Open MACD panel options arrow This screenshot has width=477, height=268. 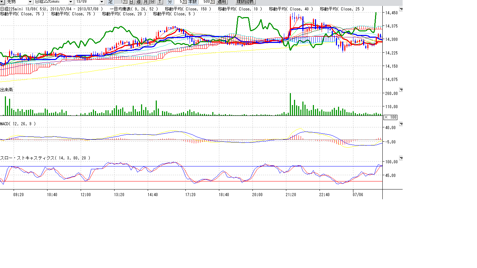[x=401, y=124]
